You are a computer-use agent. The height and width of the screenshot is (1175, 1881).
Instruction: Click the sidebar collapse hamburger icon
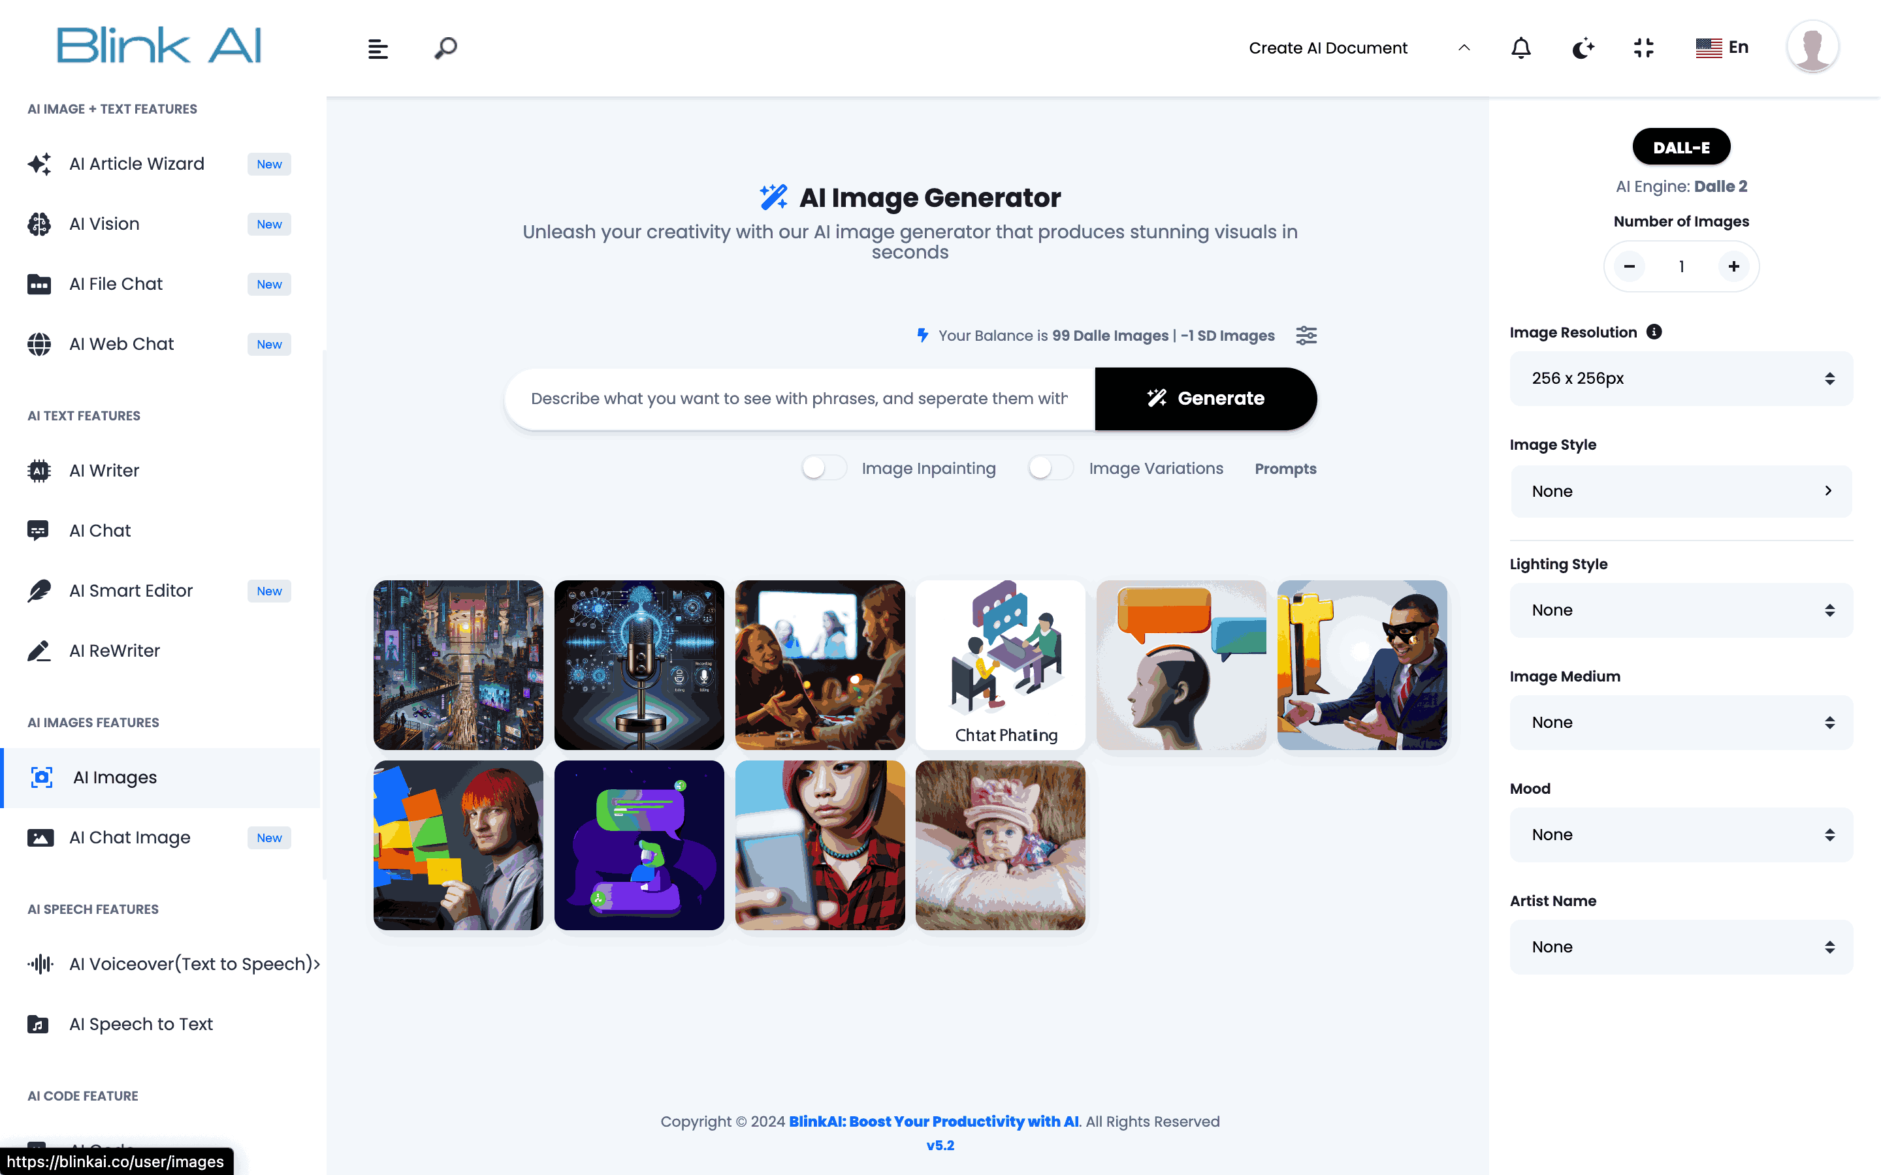[x=378, y=48]
